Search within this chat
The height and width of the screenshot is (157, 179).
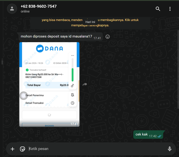tap(158, 9)
